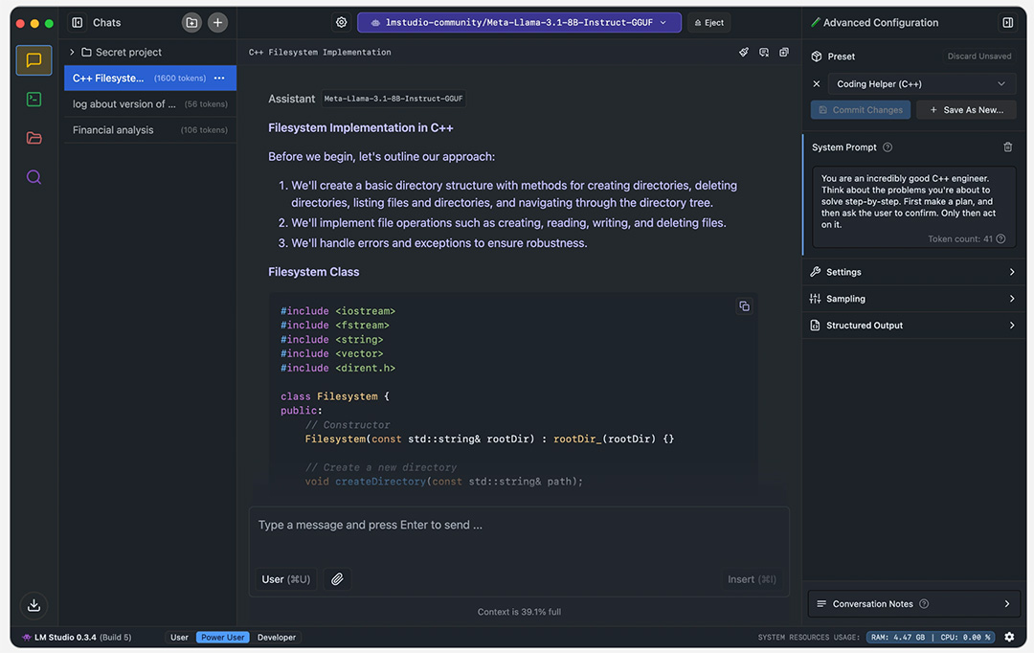Open the My Models red folder icon

pos(34,138)
